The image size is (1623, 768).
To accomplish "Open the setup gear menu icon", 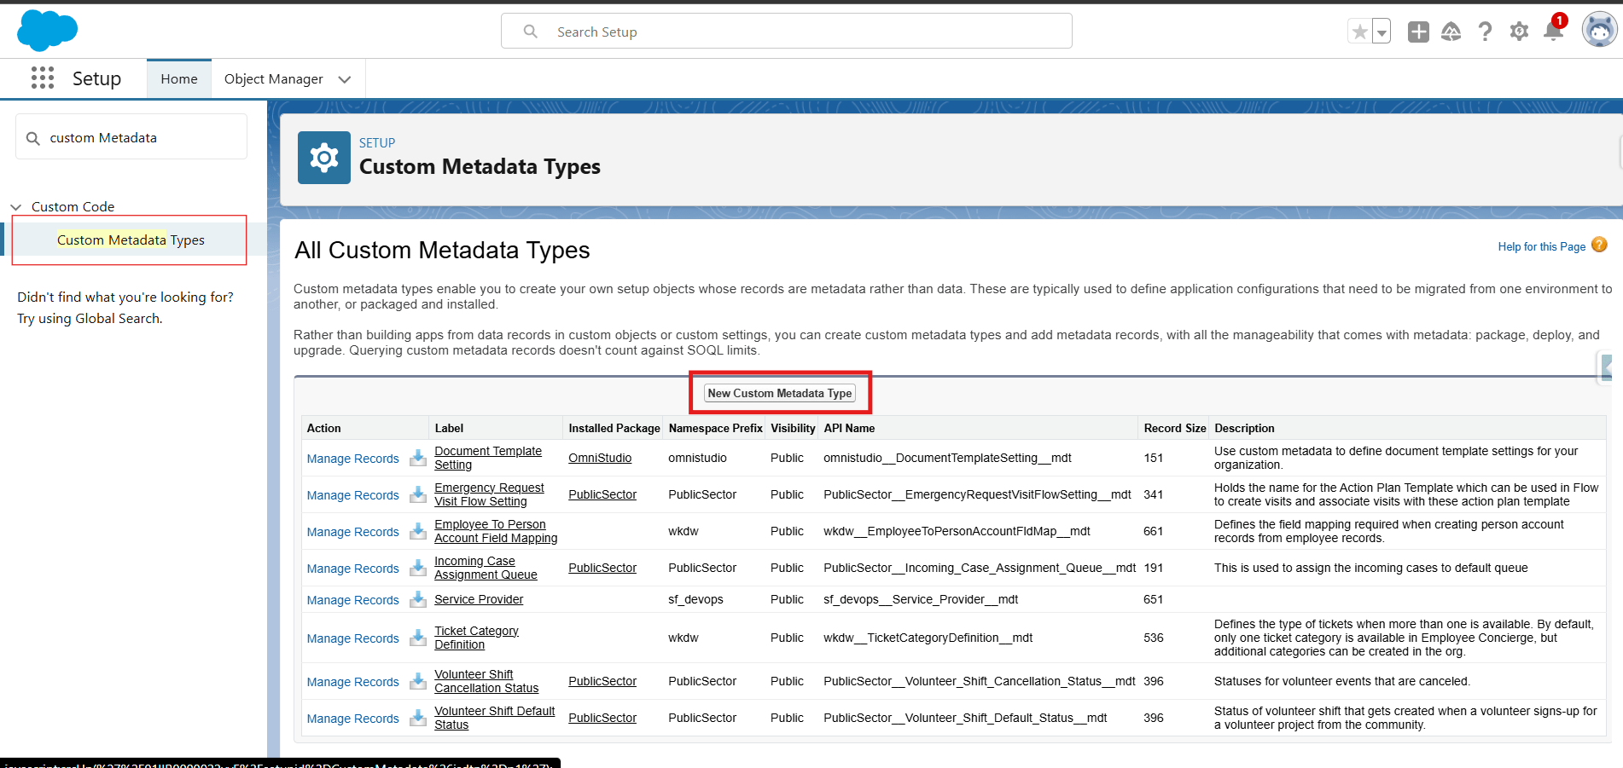I will (x=1519, y=32).
